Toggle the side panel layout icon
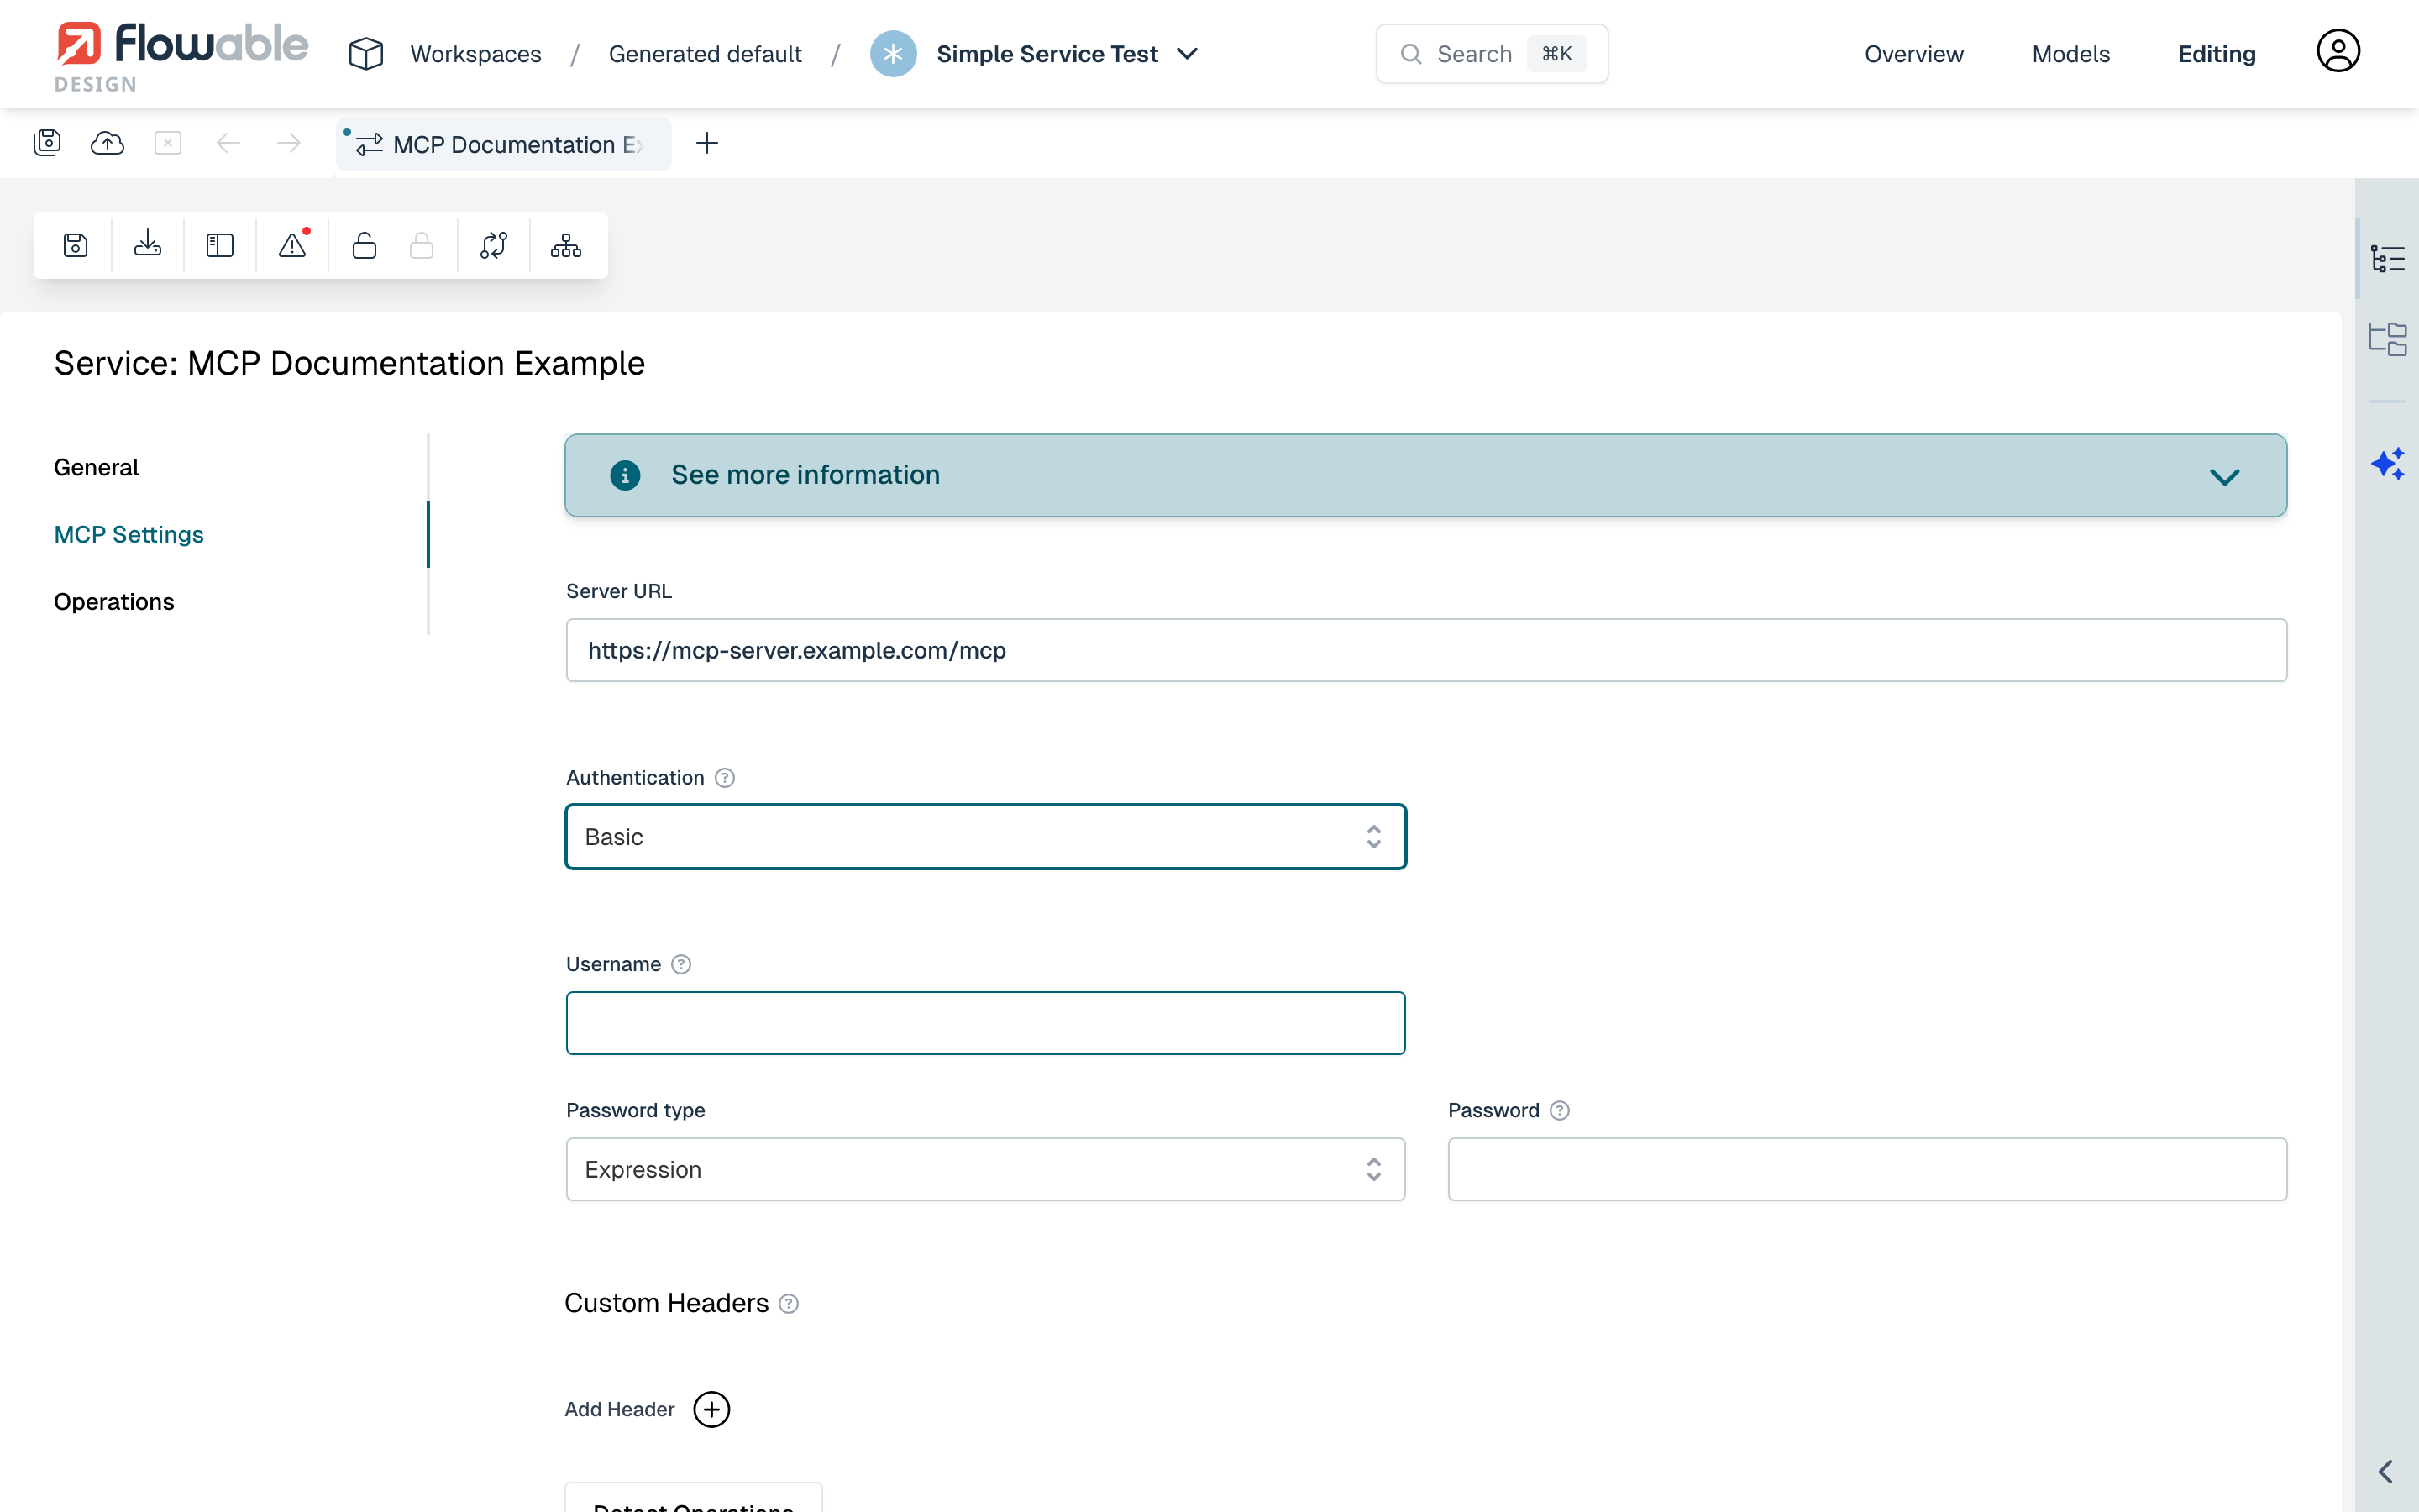The image size is (2419, 1512). pyautogui.click(x=219, y=244)
